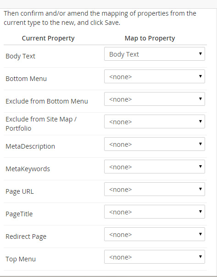Click the Exclude from Site Map / Portfolio label

click(x=41, y=124)
